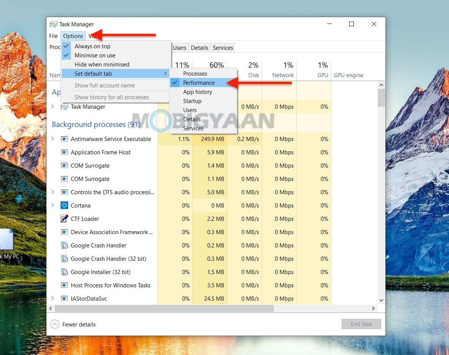Click the CTF Loader process icon
The width and height of the screenshot is (449, 355).
(x=64, y=219)
